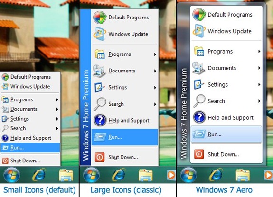Click Search magnifier icon in Large Icons menu
This screenshot has width=273, height=197.
[x=100, y=104]
